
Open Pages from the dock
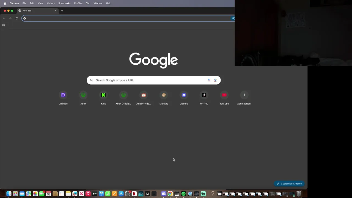pos(114,194)
